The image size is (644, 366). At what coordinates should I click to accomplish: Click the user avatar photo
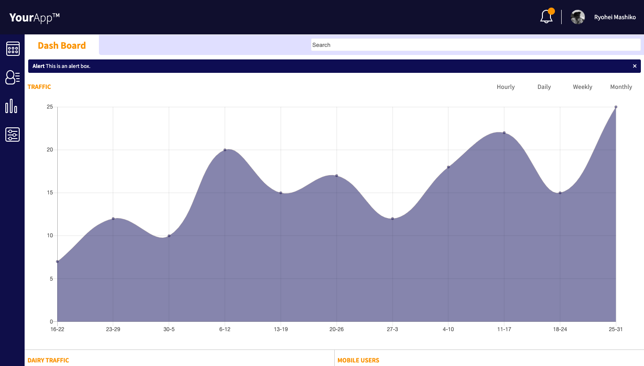(578, 17)
